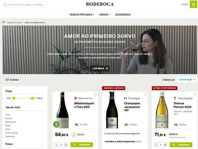The image size is (198, 149).
Task: Decrease Oremus Petracs quantity with minus button
Action: (156, 145)
